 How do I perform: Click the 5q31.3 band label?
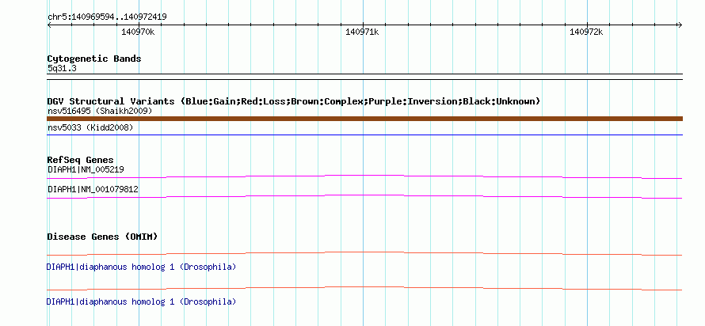click(62, 69)
